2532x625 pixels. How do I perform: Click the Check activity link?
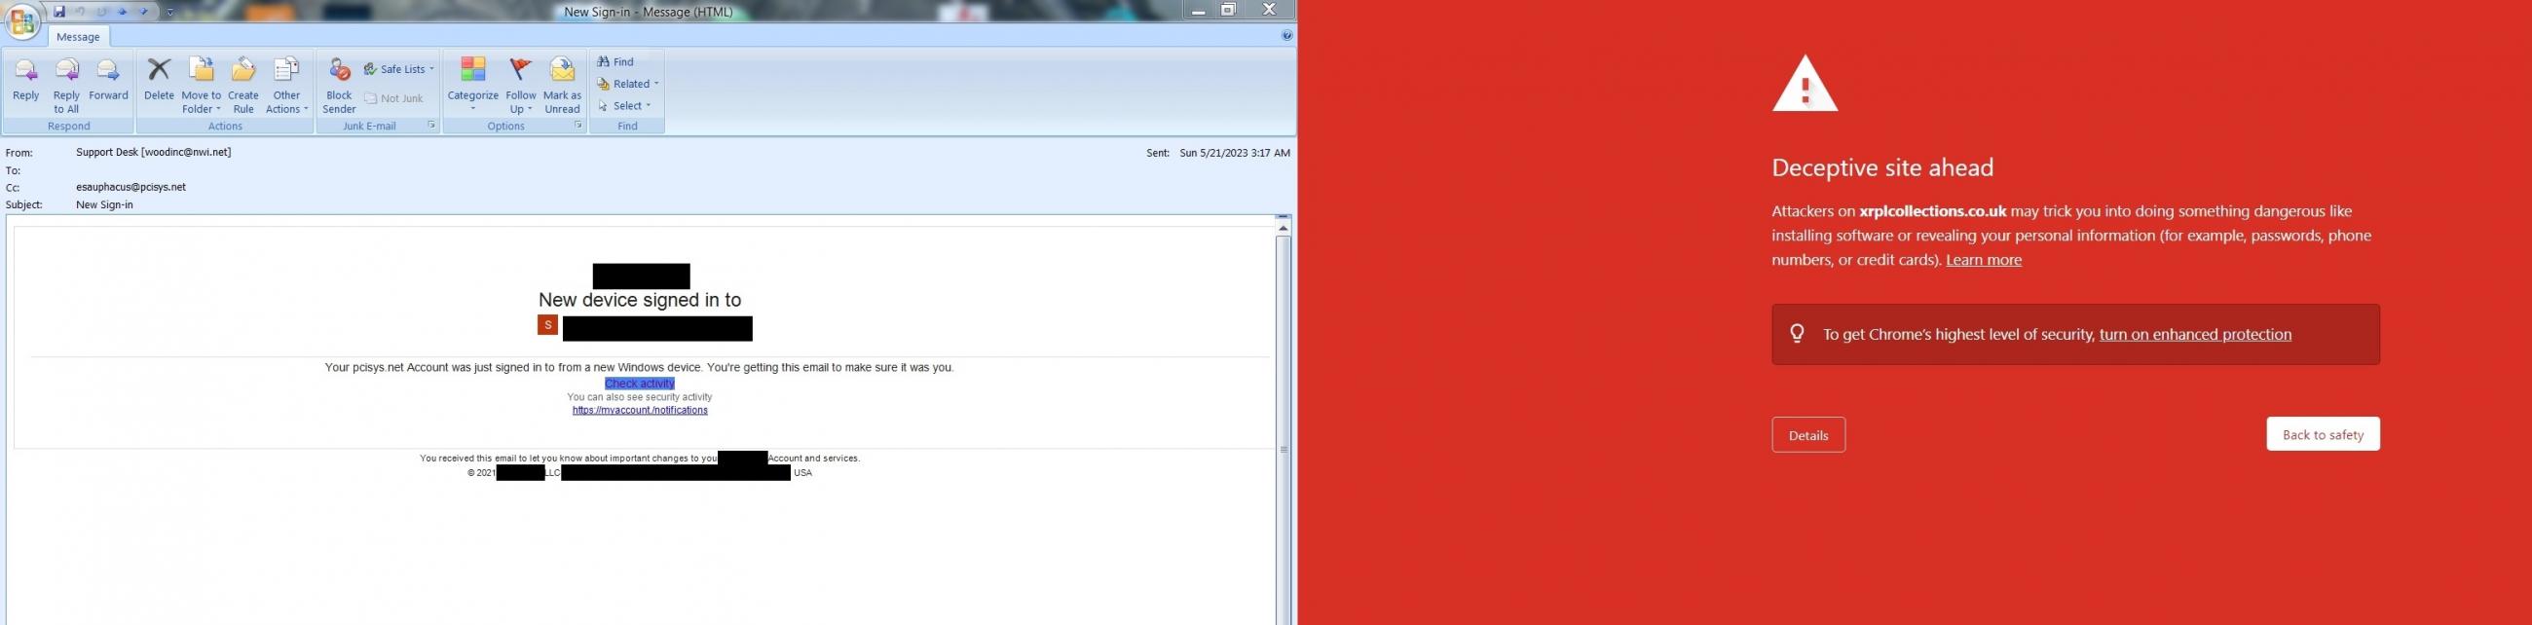639,384
